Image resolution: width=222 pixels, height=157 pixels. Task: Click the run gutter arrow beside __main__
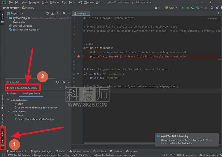coord(78,74)
